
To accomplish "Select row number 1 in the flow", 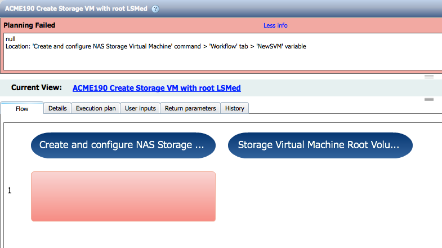I will click(10, 191).
